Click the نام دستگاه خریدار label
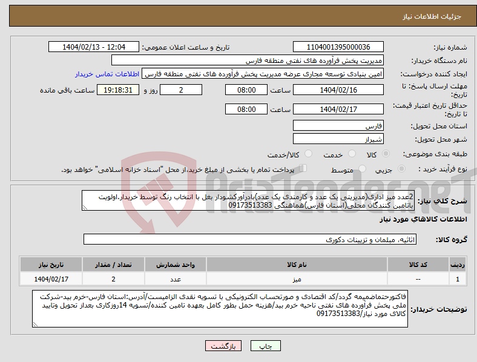This screenshot has width=477, height=362. (x=439, y=61)
